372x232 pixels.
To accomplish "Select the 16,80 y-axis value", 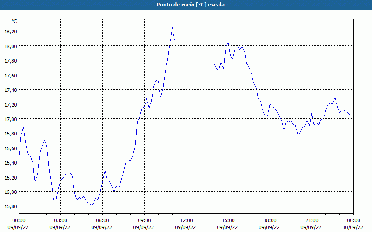I will [11, 134].
